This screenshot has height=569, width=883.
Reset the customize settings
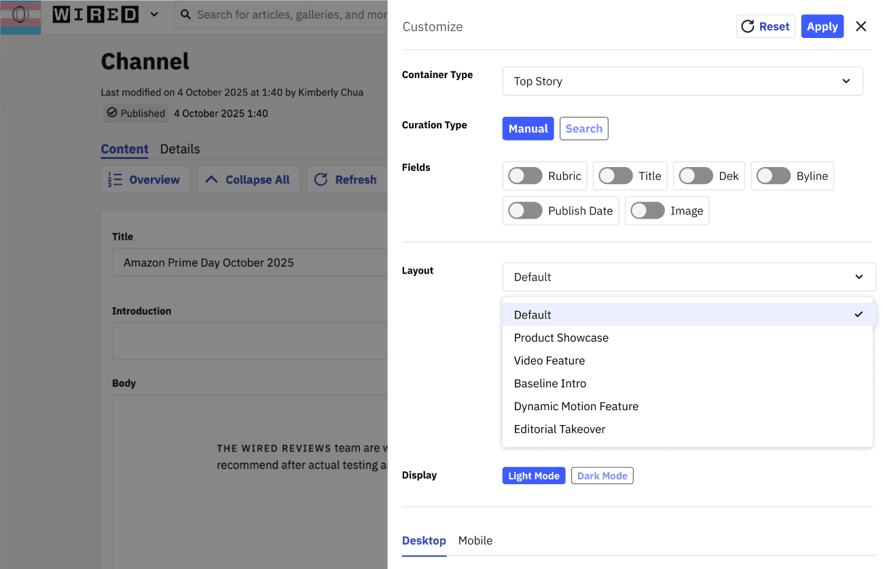[x=765, y=26]
